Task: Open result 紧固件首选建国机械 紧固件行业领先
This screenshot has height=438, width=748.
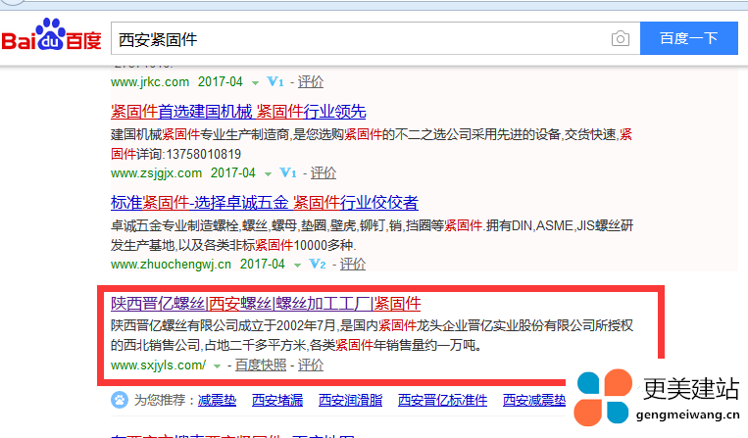Action: click(238, 112)
